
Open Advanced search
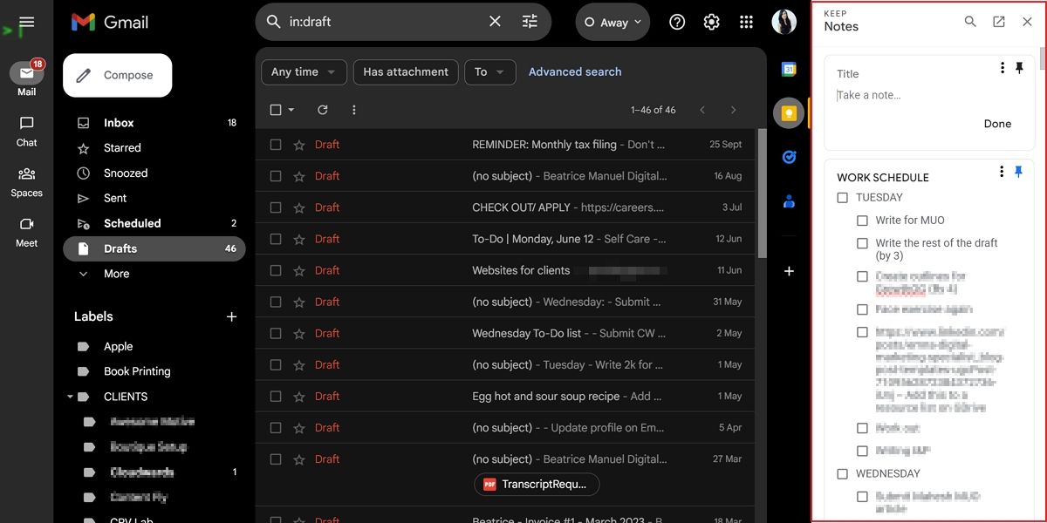tap(575, 71)
